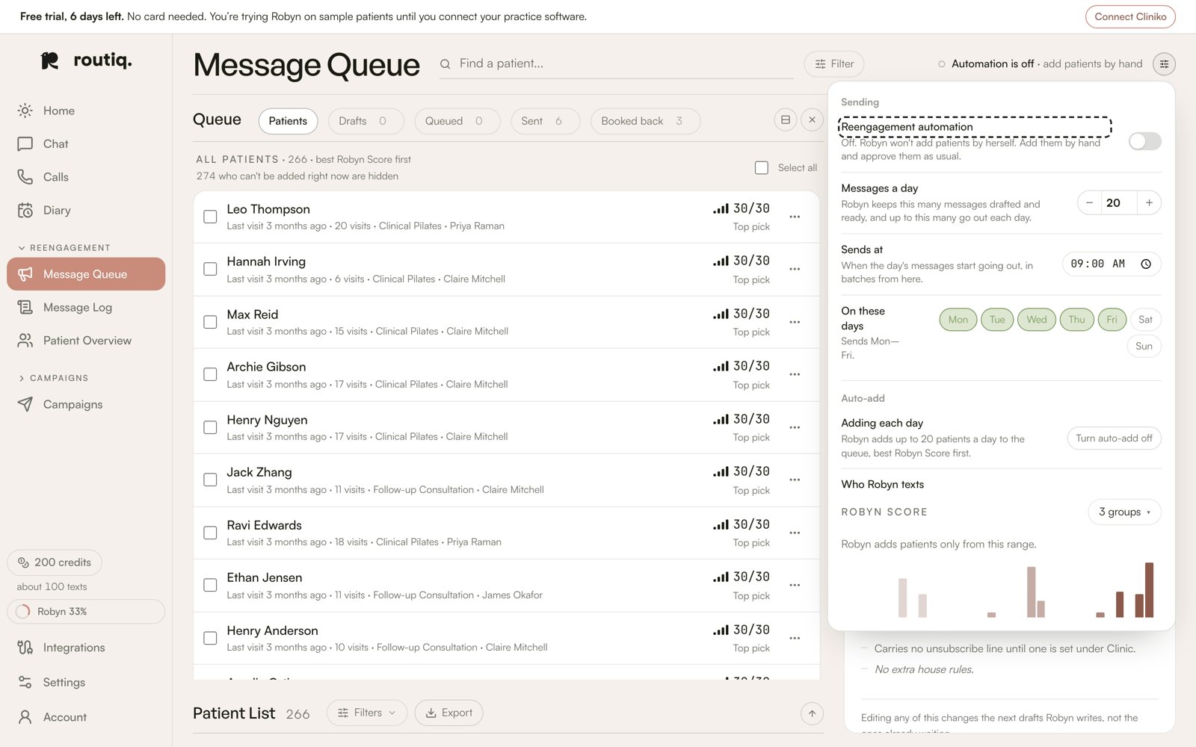Check Archie Gibson's checkbox

tap(211, 374)
